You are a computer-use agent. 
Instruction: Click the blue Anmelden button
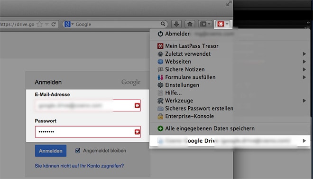[51, 151]
